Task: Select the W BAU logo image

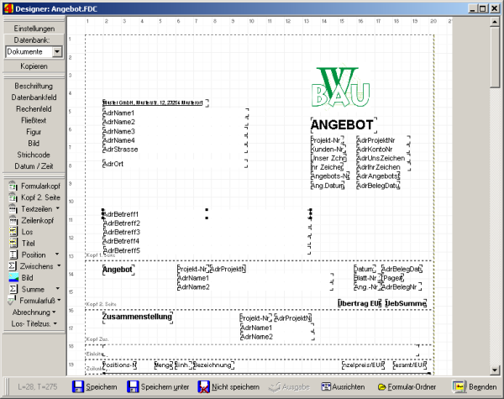Action: click(x=342, y=88)
